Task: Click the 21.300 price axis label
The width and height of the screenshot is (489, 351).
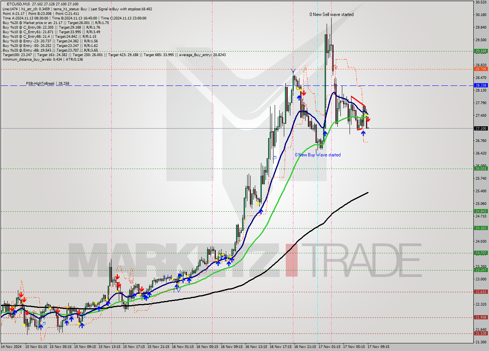Action: (481, 342)
